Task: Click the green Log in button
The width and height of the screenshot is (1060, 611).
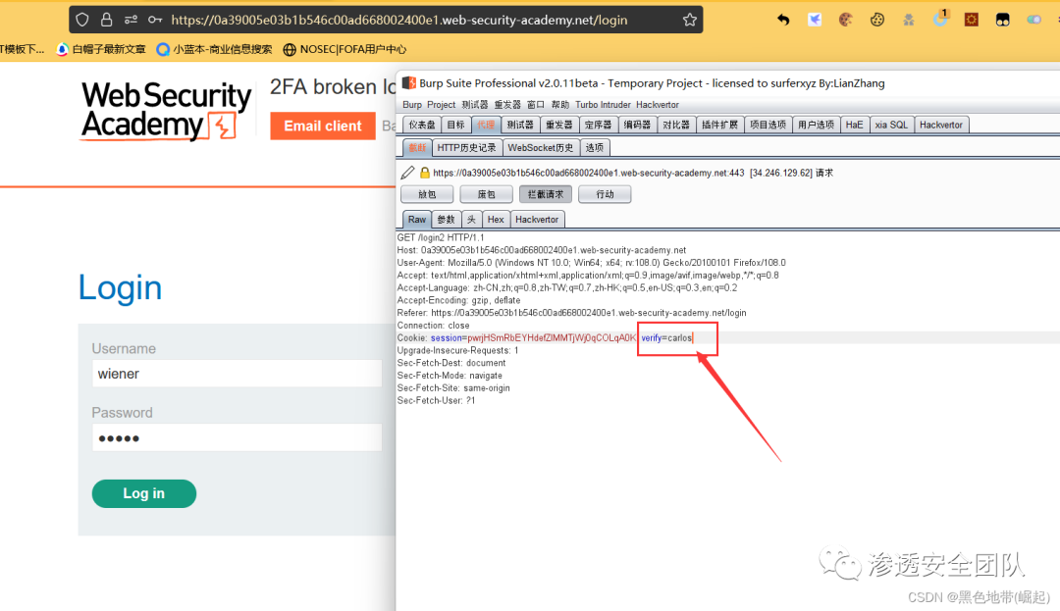Action: (x=144, y=493)
